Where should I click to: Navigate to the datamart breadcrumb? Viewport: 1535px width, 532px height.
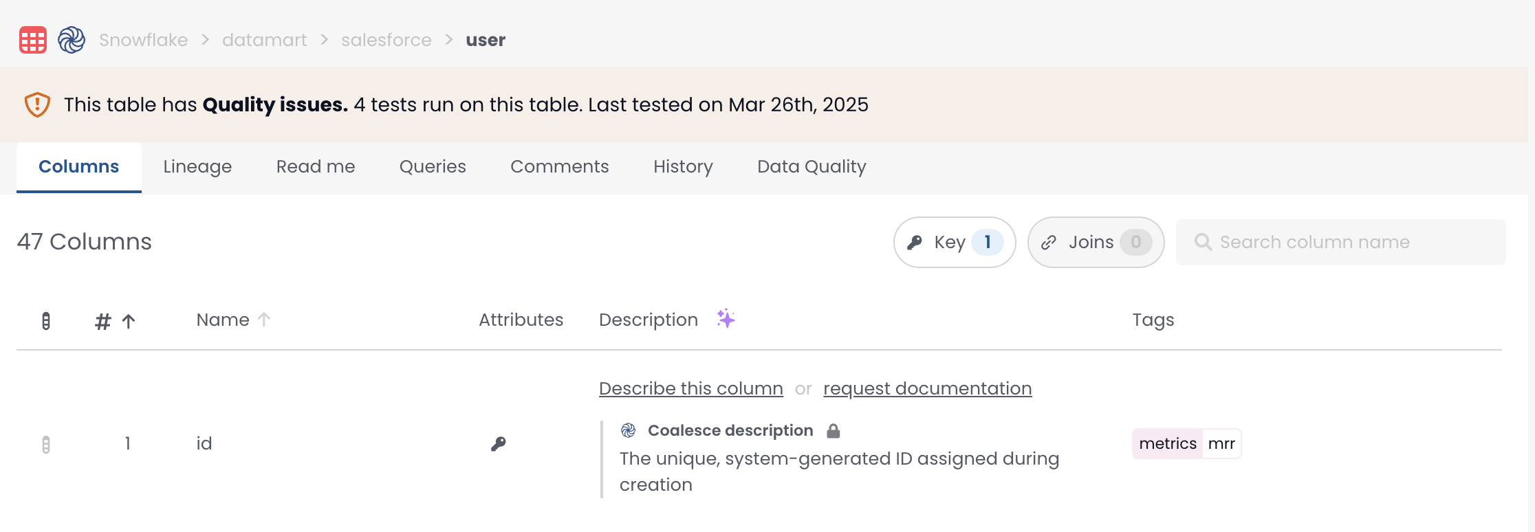coord(264,40)
